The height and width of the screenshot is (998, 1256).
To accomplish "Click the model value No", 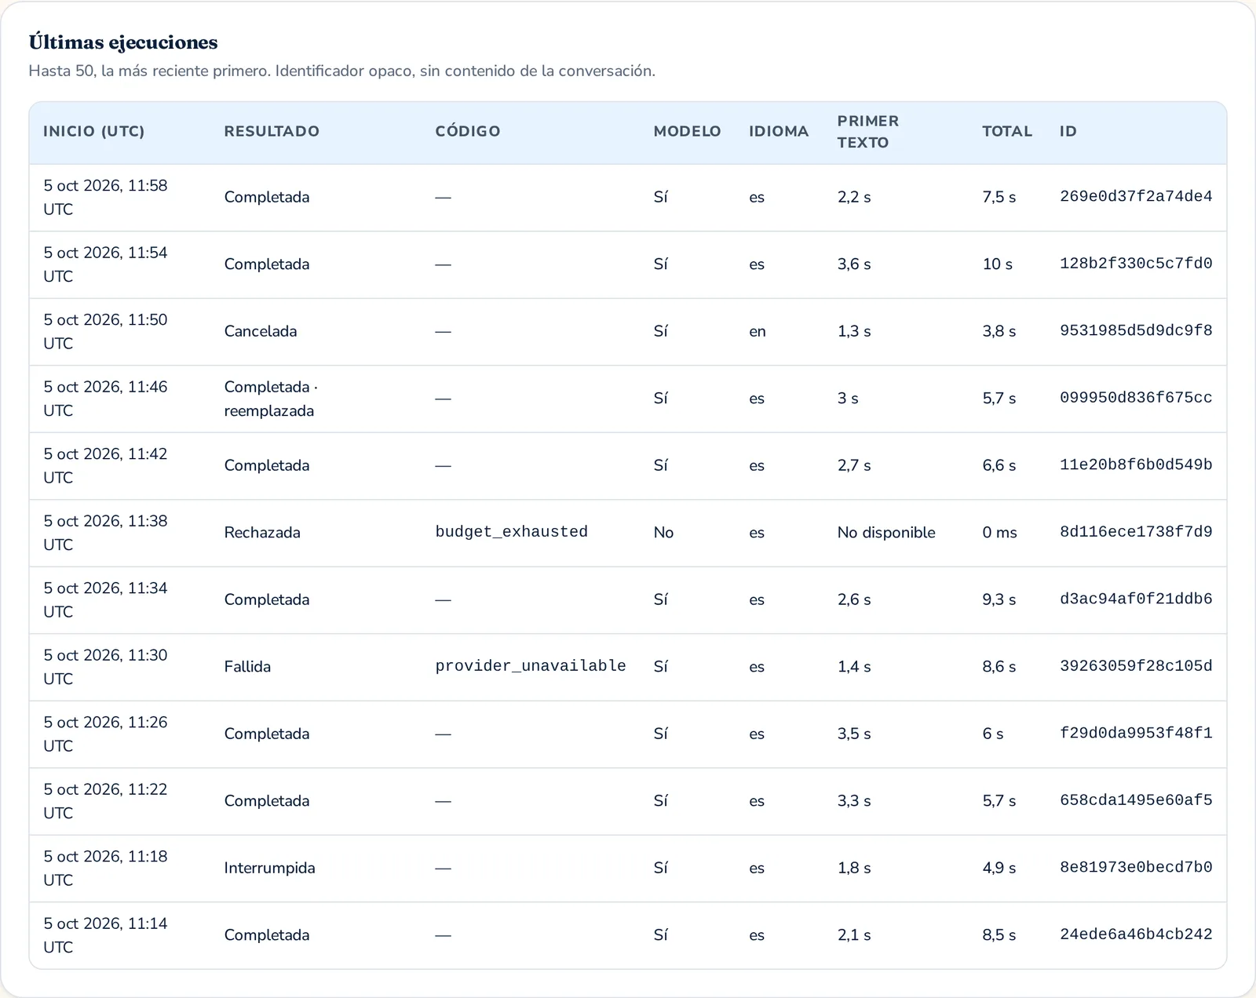I will tap(664, 533).
